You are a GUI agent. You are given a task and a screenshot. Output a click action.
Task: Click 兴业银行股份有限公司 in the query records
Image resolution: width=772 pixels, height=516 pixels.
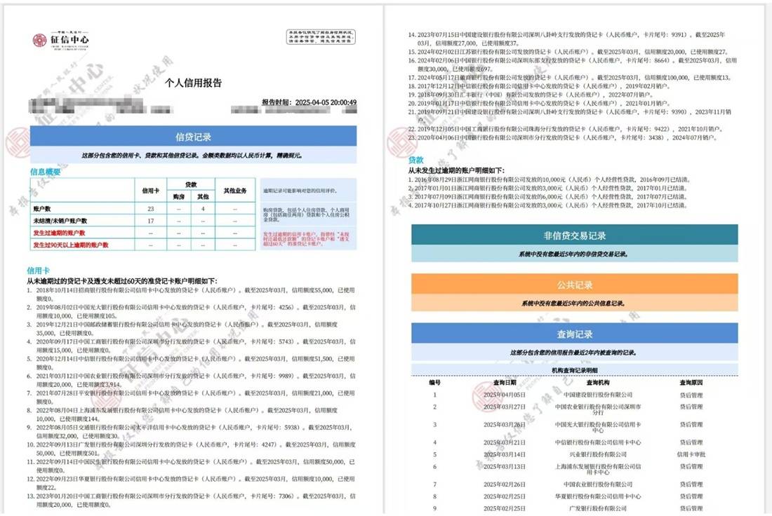598,454
